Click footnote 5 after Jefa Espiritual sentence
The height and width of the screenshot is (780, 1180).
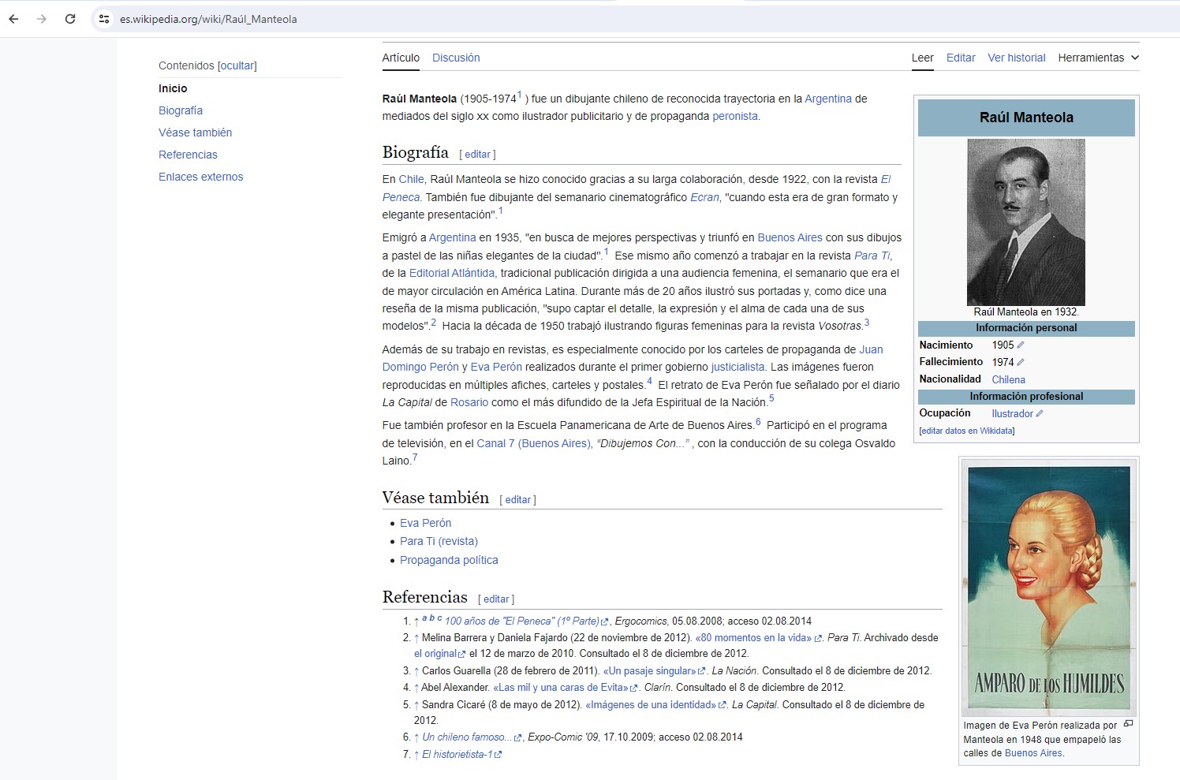point(771,399)
